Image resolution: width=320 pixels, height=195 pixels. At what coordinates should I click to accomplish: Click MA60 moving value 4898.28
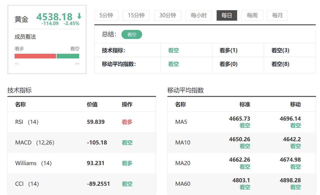pyautogui.click(x=290, y=180)
